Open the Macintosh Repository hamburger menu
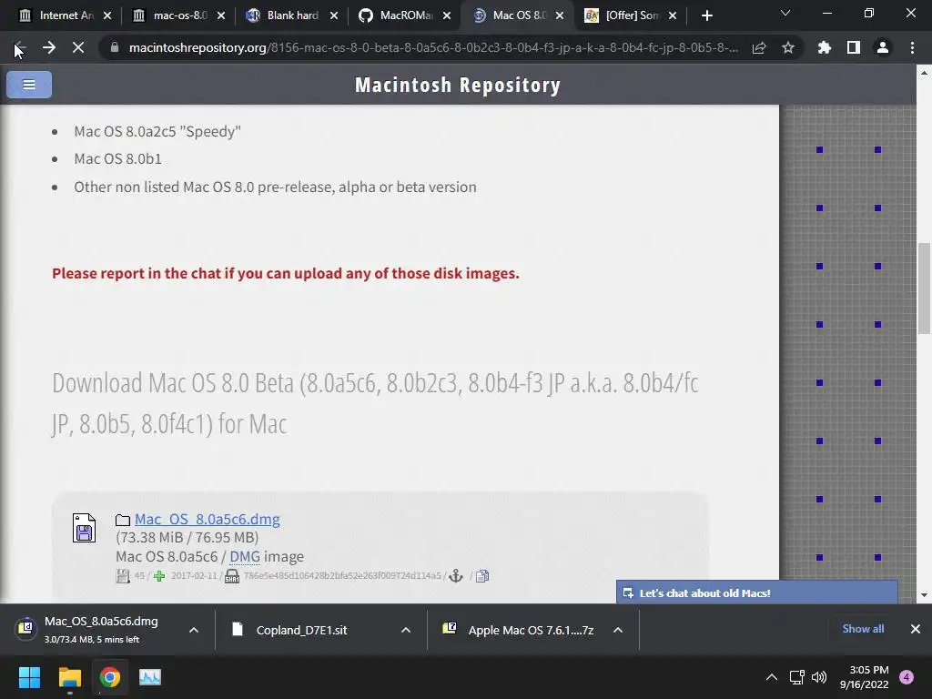The image size is (932, 699). [28, 85]
